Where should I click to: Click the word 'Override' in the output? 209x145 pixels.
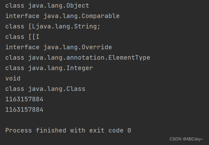(x=97, y=47)
